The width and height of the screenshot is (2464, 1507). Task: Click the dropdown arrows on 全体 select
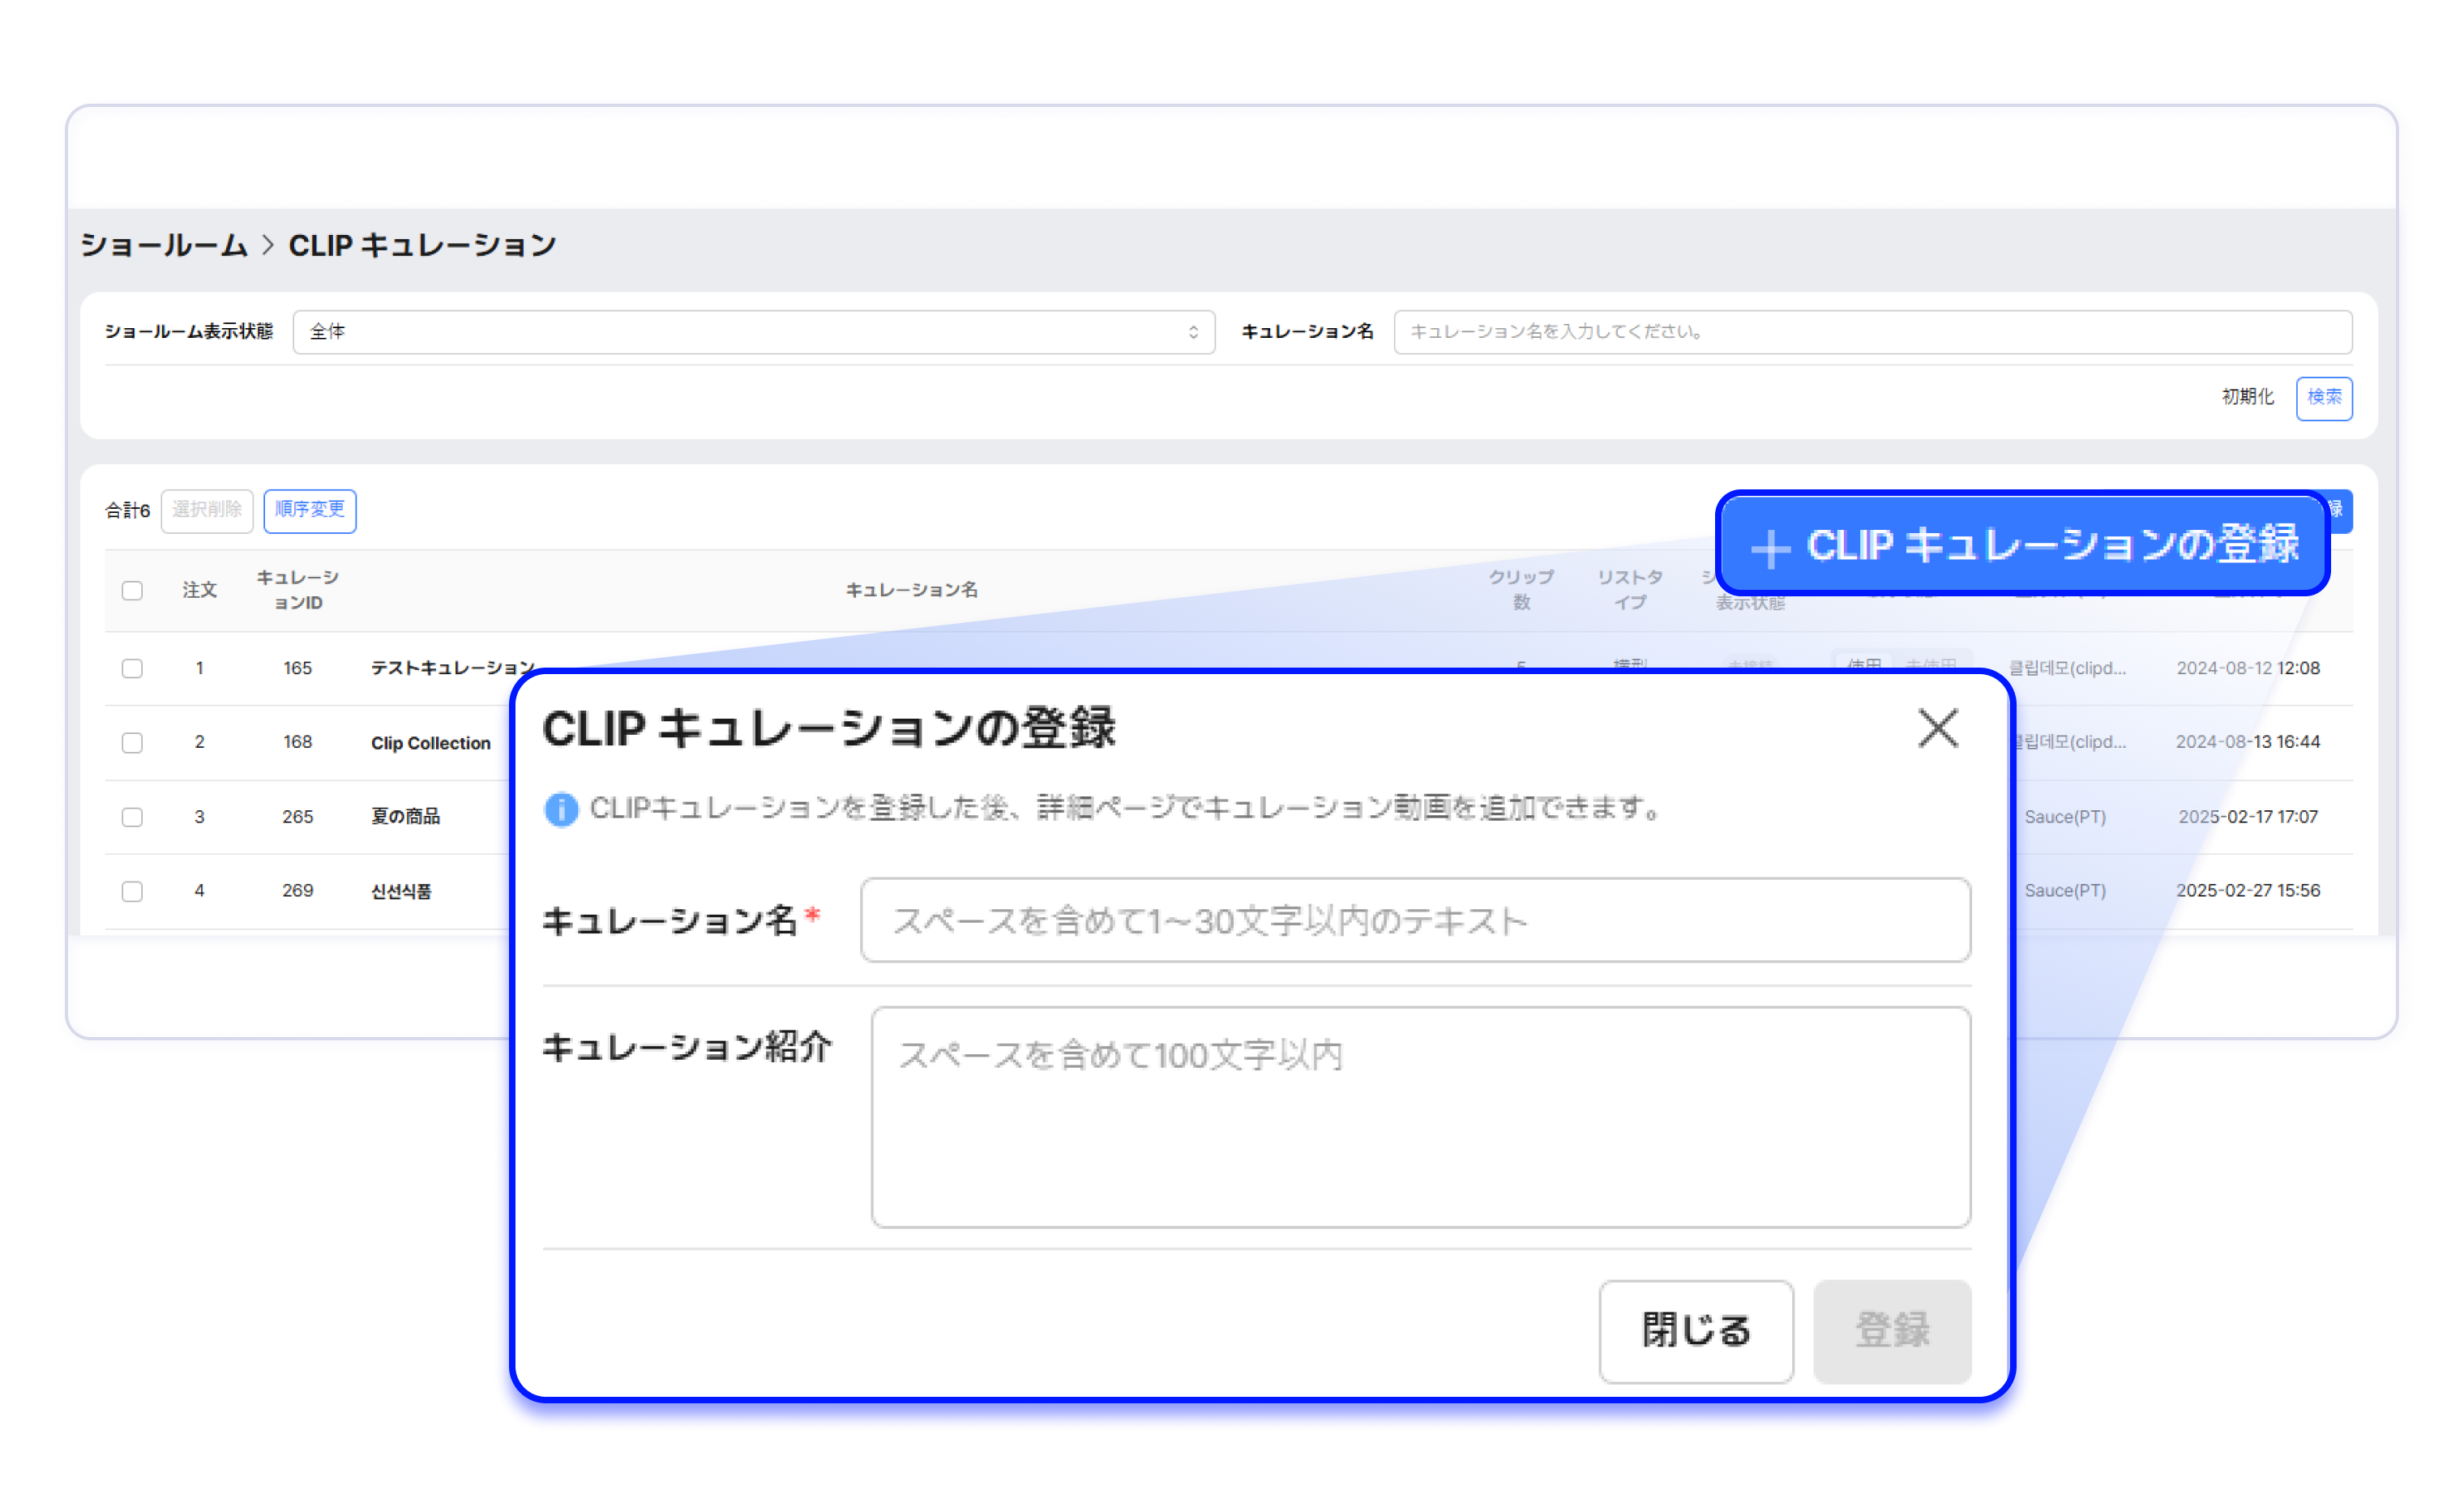click(x=1192, y=331)
